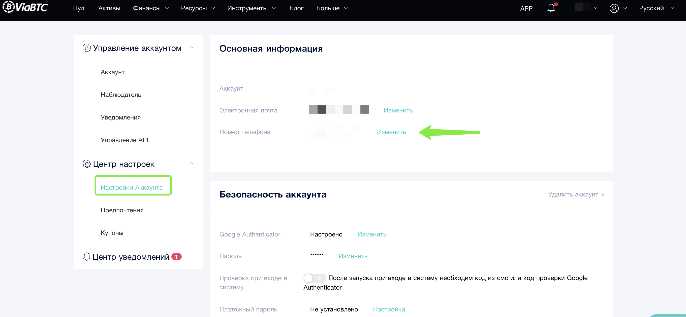Viewport: 686px width, 317px height.
Task: Click Настройка for Платёжный пароль
Action: 389,309
